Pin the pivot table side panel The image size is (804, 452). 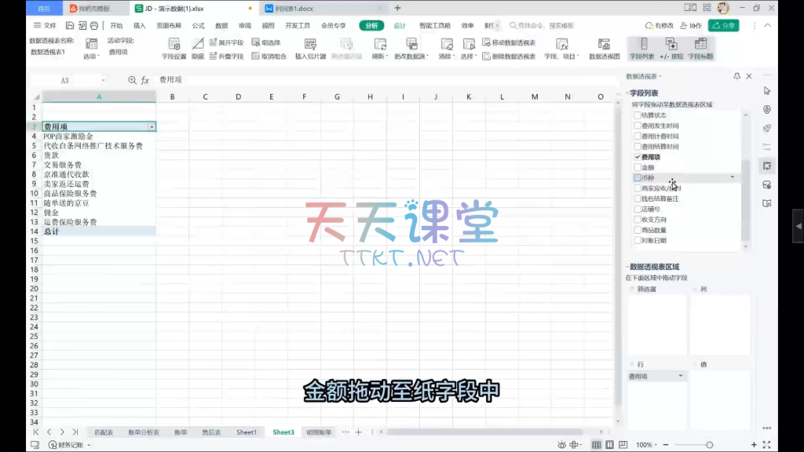pos(736,76)
